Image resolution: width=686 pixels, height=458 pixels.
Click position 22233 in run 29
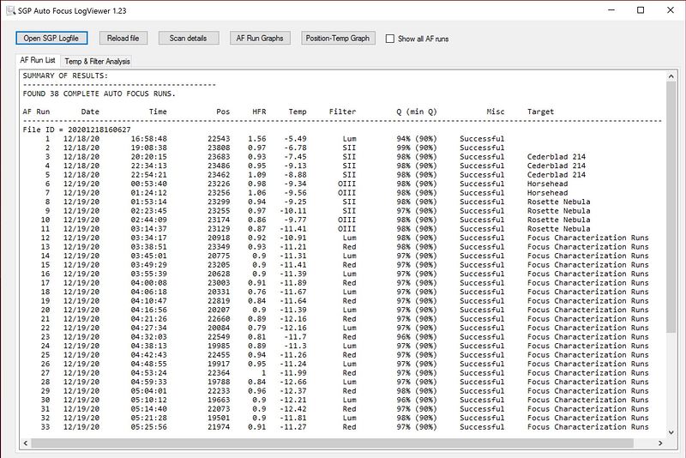(219, 391)
